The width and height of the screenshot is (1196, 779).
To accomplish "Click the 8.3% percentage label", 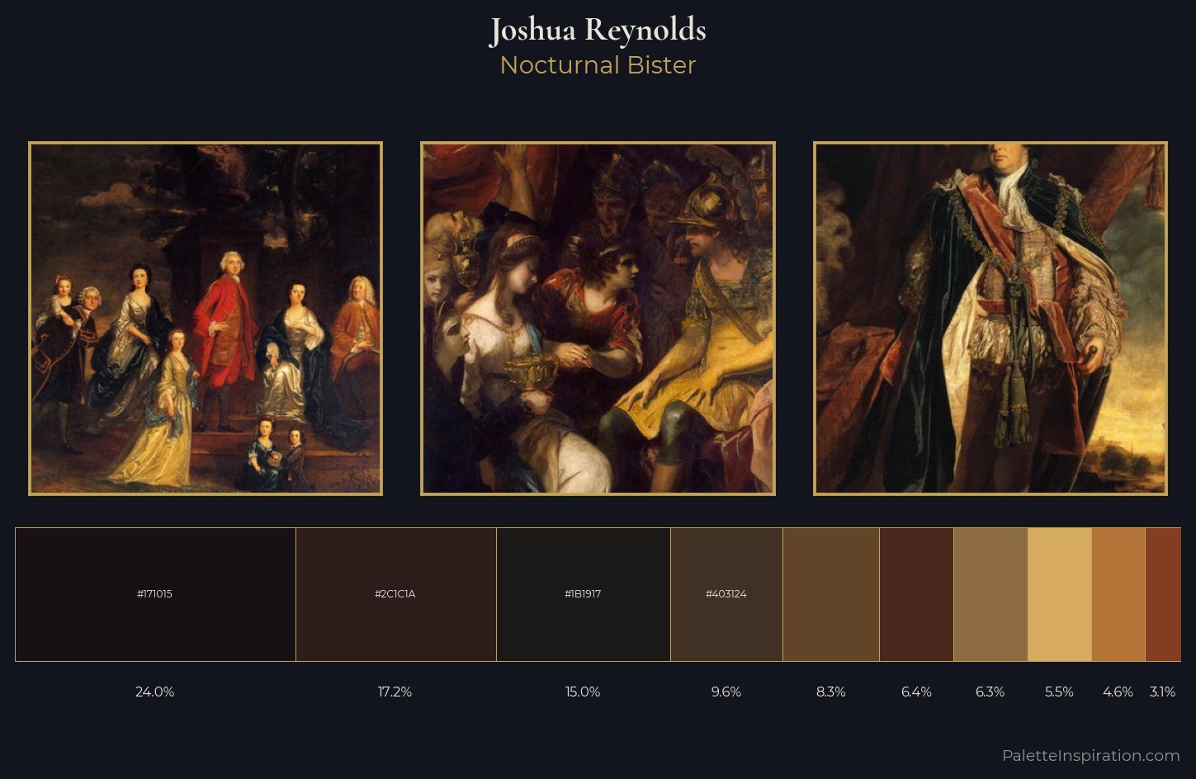I will click(831, 692).
